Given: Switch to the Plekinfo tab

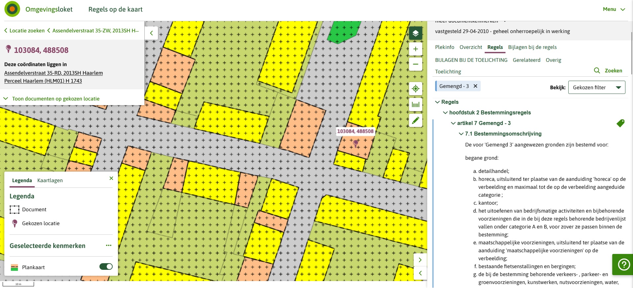Looking at the screenshot, I should (445, 47).
